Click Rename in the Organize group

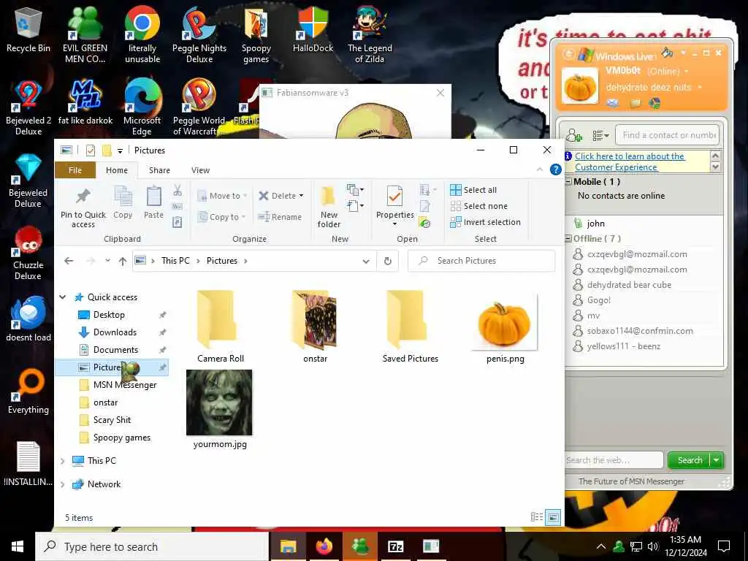coord(280,217)
